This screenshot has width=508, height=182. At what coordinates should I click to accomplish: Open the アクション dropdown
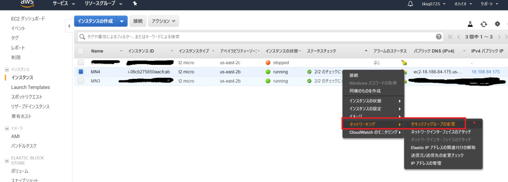163,21
